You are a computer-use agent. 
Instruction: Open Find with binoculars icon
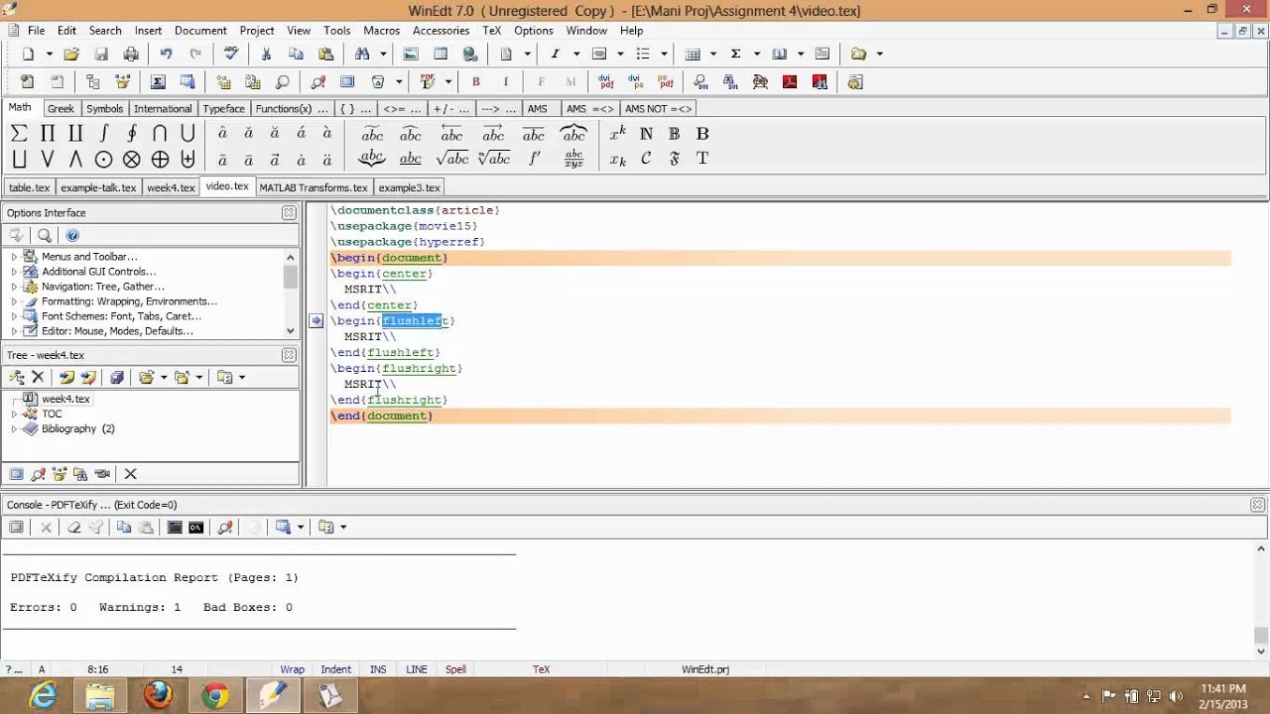pos(362,55)
